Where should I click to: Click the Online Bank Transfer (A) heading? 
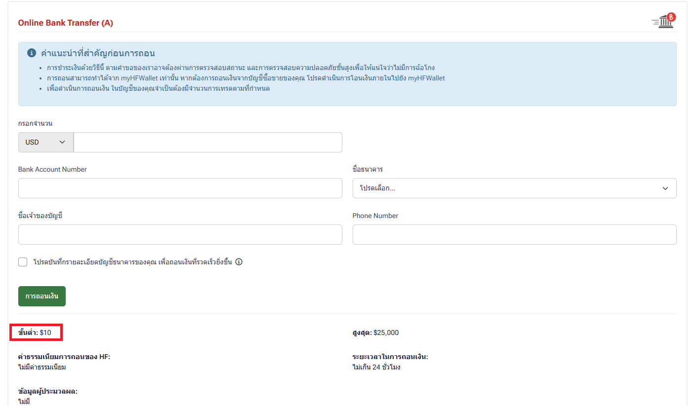point(66,23)
